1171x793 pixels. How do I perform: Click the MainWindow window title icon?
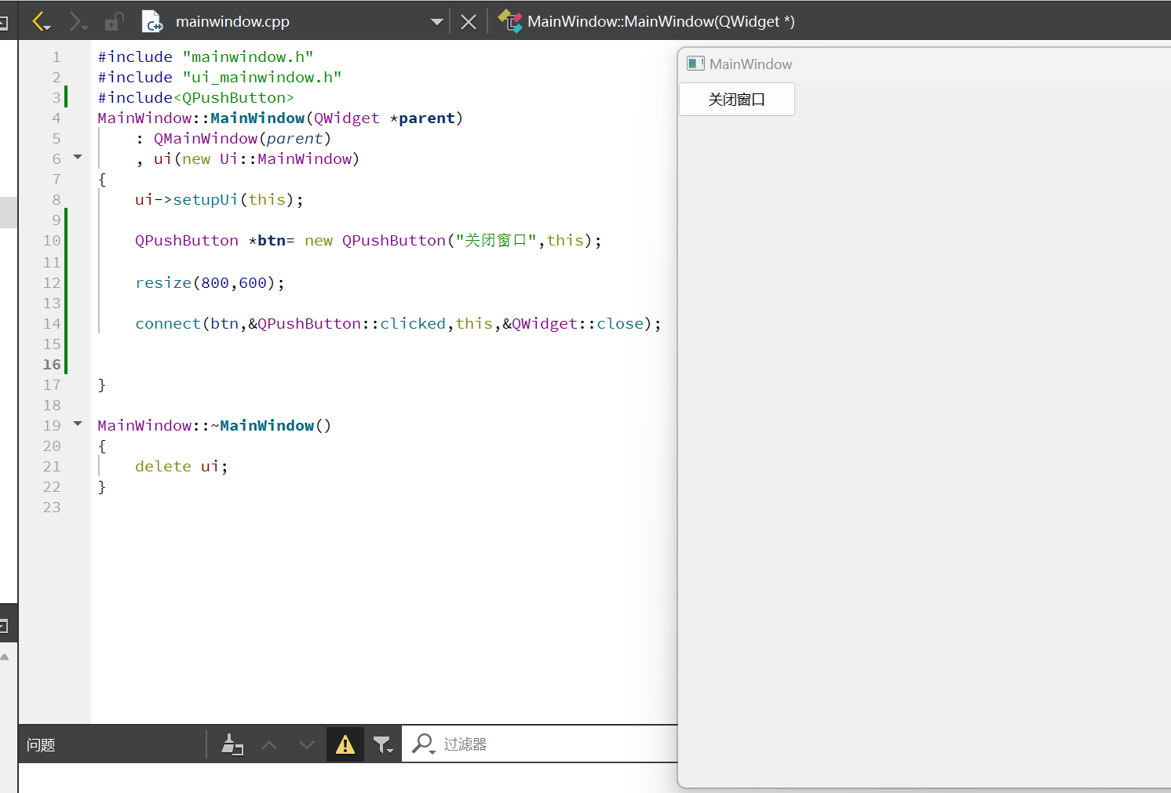[x=695, y=64]
